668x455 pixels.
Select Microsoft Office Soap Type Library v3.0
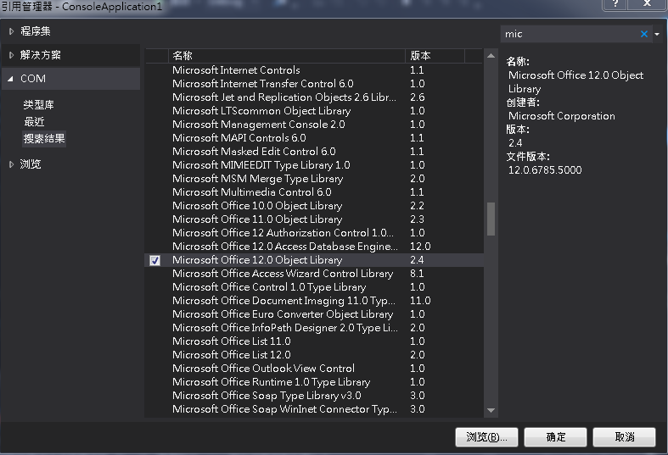(314, 396)
